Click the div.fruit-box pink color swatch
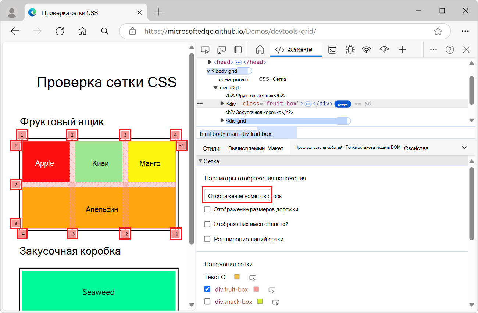 coord(257,289)
